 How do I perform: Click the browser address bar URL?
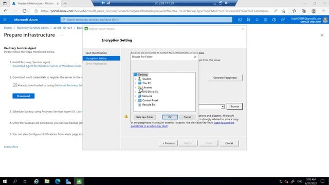coord(155,11)
